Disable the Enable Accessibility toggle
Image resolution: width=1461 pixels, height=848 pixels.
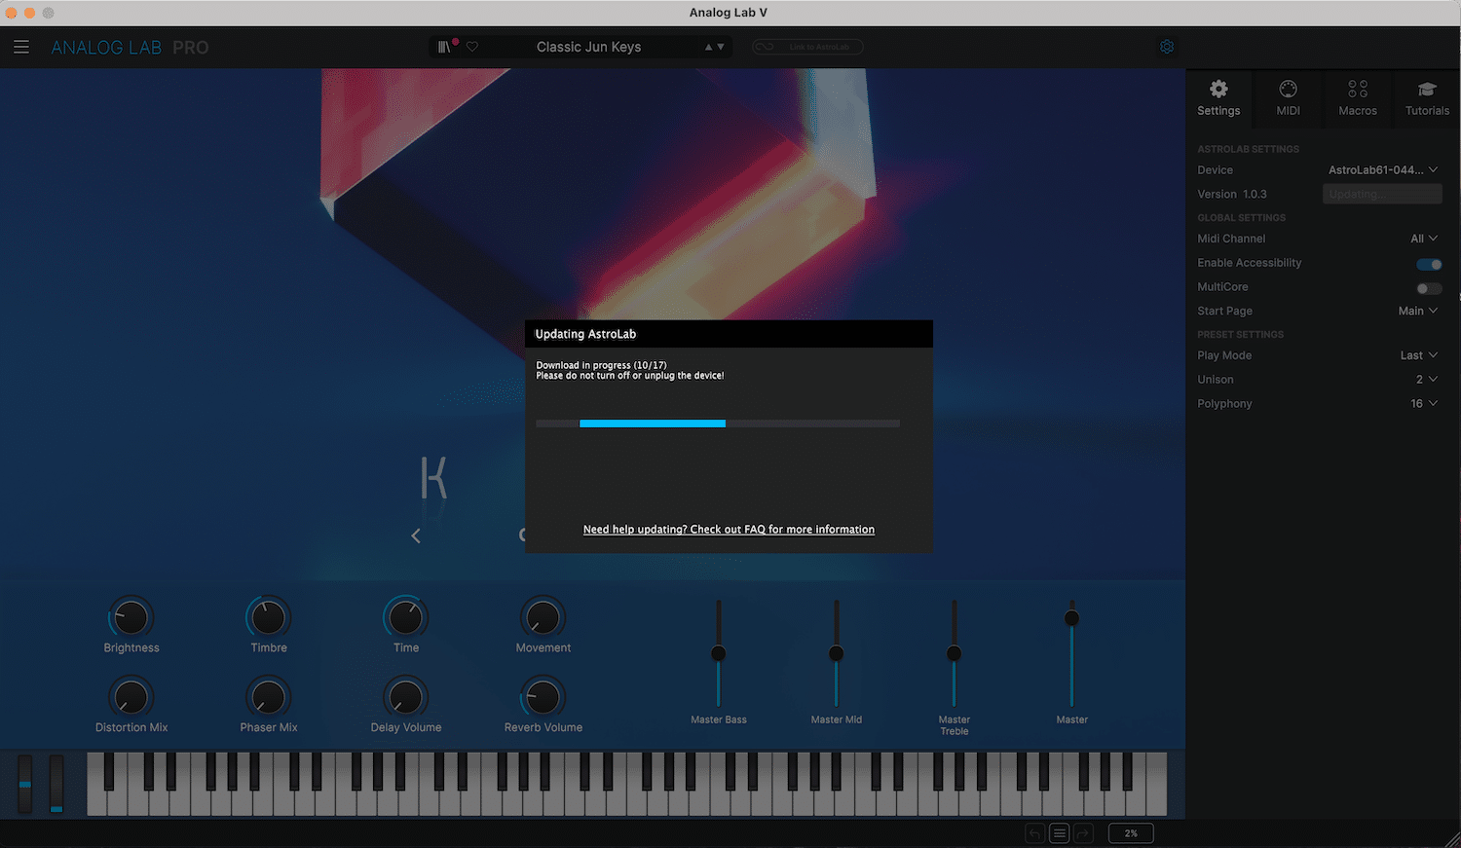tap(1429, 264)
